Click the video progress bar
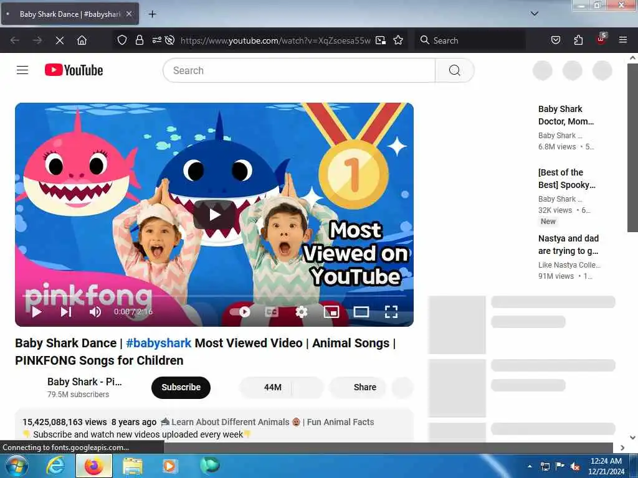The width and height of the screenshot is (638, 478). (x=214, y=297)
